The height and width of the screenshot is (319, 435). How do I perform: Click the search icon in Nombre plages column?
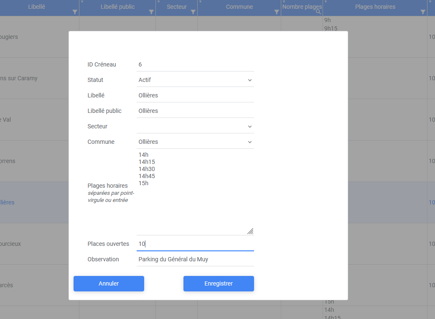click(318, 12)
